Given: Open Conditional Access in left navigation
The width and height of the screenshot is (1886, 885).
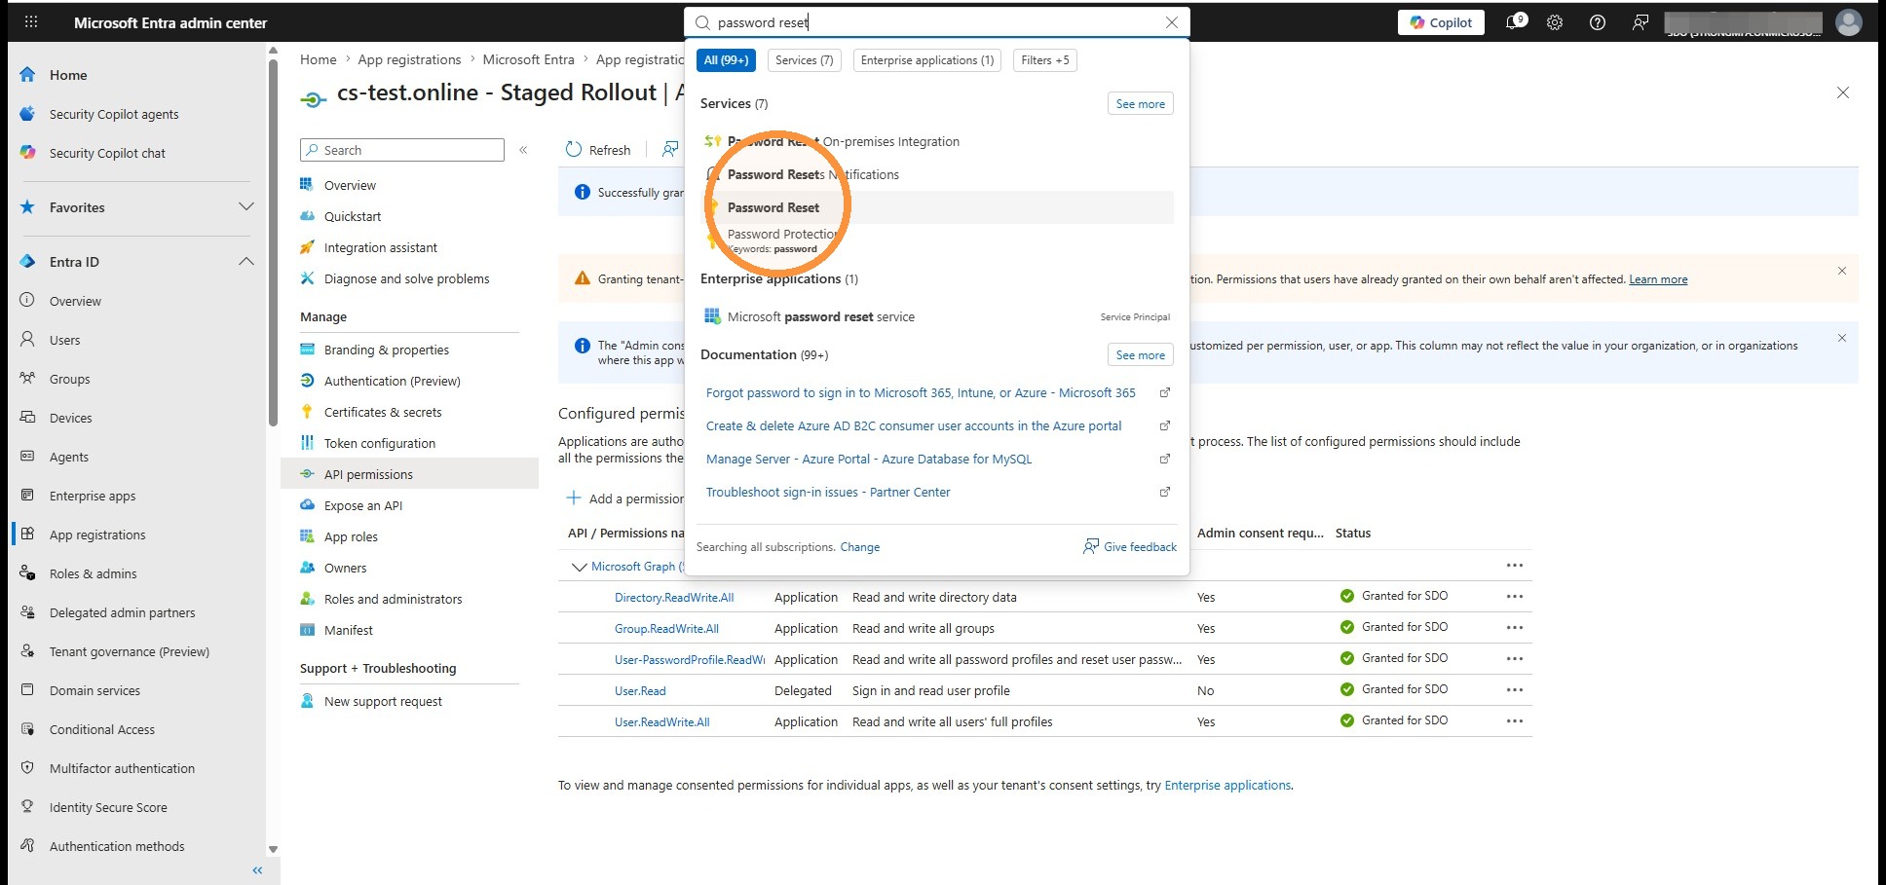Looking at the screenshot, I should click(102, 729).
